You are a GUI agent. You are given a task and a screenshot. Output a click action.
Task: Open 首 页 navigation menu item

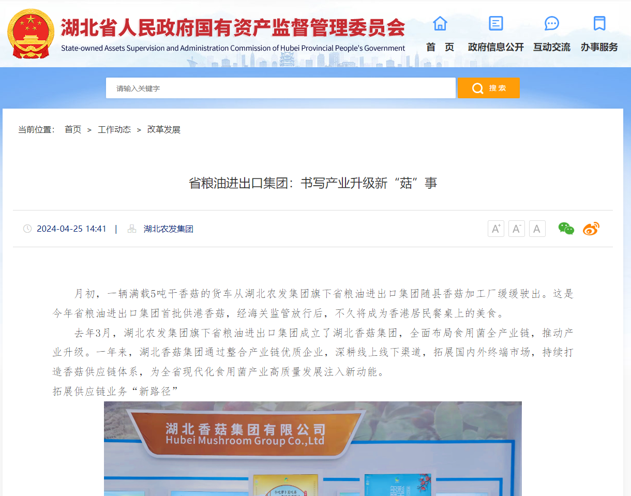440,47
